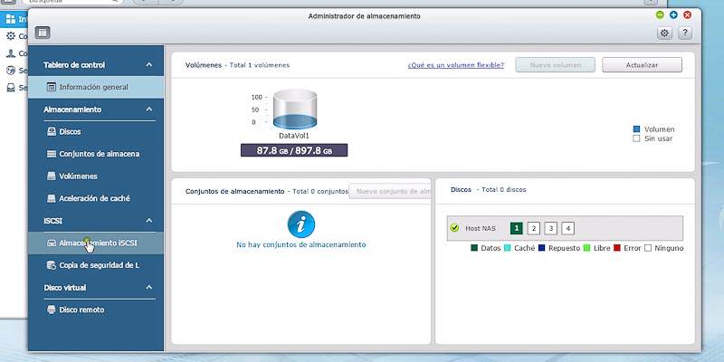Click Nuevo conjunto de almacenamiento button
The width and height of the screenshot is (724, 362).
click(390, 191)
